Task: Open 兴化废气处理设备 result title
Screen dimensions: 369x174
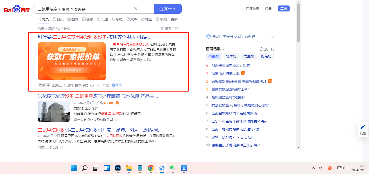Action: coord(98,96)
